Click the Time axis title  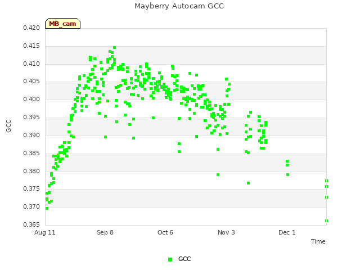coord(318,241)
